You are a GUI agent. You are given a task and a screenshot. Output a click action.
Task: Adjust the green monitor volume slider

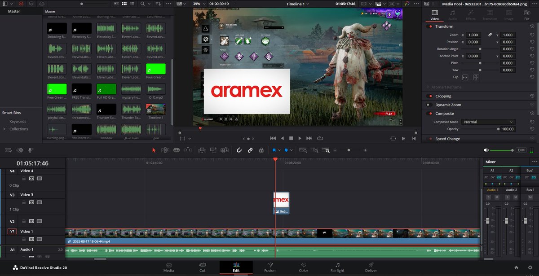coord(502,150)
